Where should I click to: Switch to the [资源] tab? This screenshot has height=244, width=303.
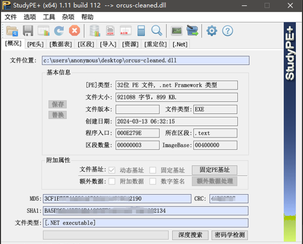pyautogui.click(x=130, y=44)
